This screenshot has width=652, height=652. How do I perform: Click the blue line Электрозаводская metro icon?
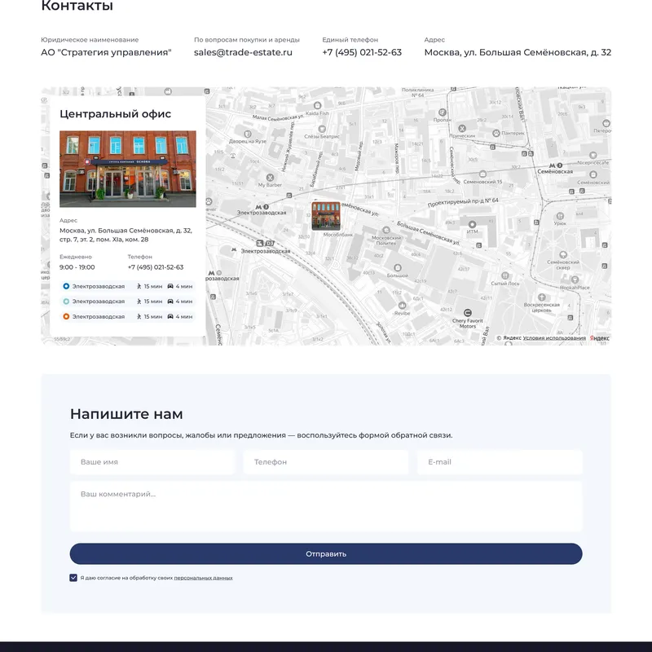(x=66, y=286)
